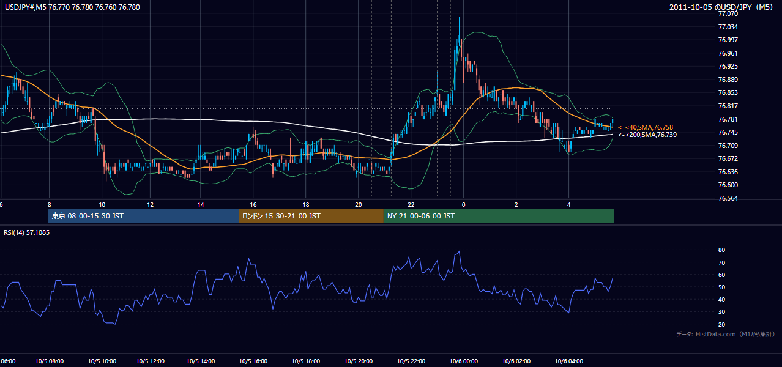Image resolution: width=782 pixels, height=367 pixels.
Task: Click price axis value 76.853
Action: [728, 92]
